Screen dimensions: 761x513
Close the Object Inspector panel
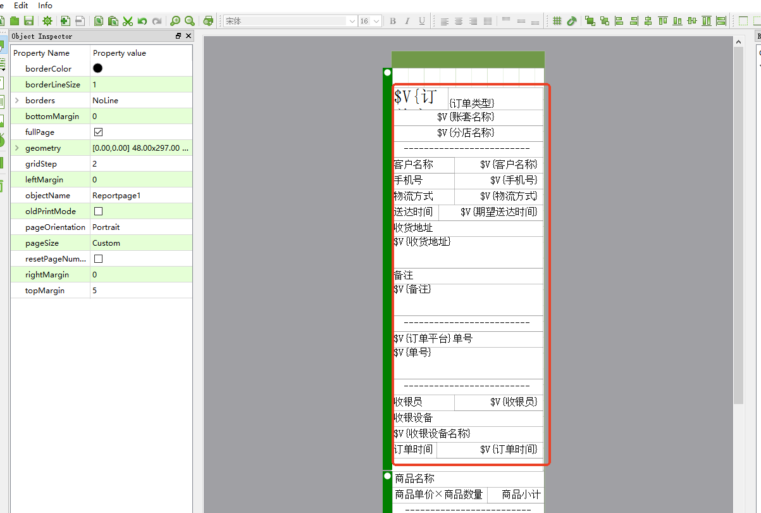click(188, 36)
